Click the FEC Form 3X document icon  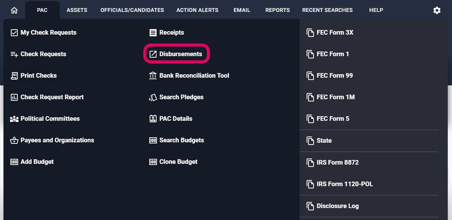pos(310,32)
